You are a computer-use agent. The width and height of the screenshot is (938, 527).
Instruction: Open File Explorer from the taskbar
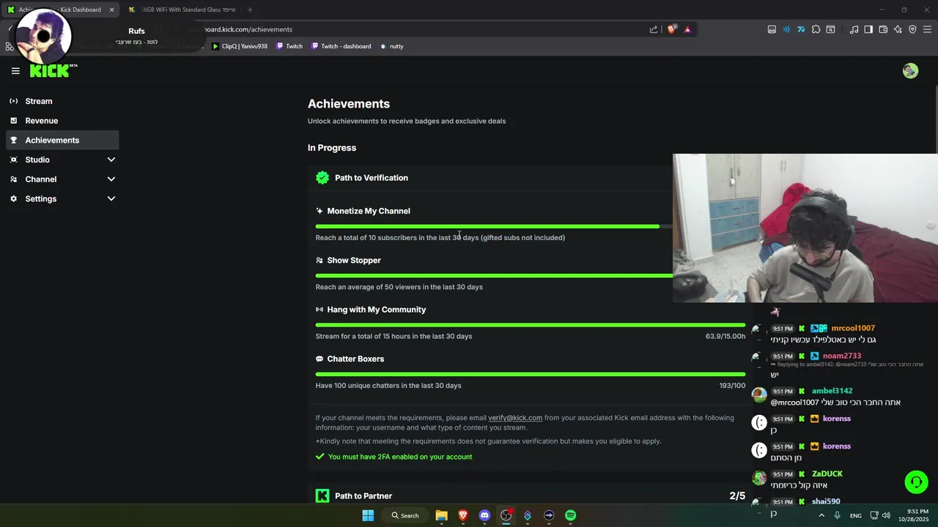pyautogui.click(x=441, y=515)
